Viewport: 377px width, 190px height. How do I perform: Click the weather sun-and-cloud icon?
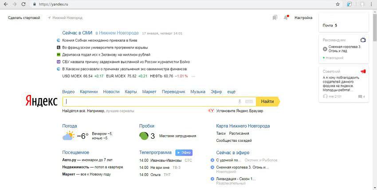(68, 136)
